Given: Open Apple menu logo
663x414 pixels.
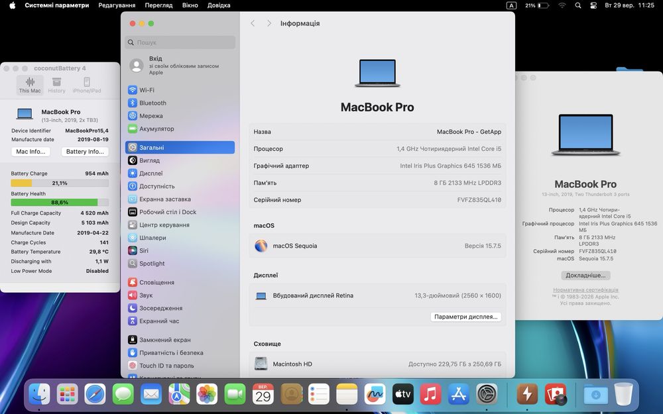Looking at the screenshot, I should click(x=12, y=5).
